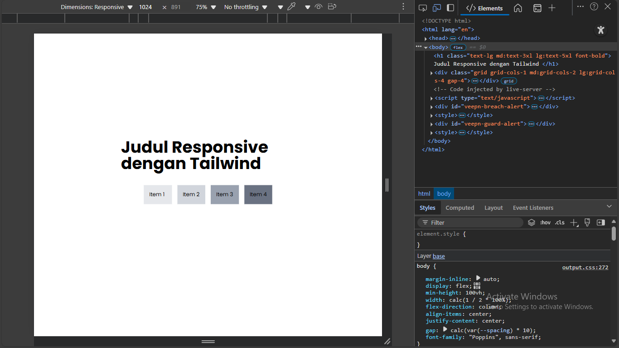Viewport: 619px width, 348px height.
Task: Open the base layer link
Action: point(439,256)
